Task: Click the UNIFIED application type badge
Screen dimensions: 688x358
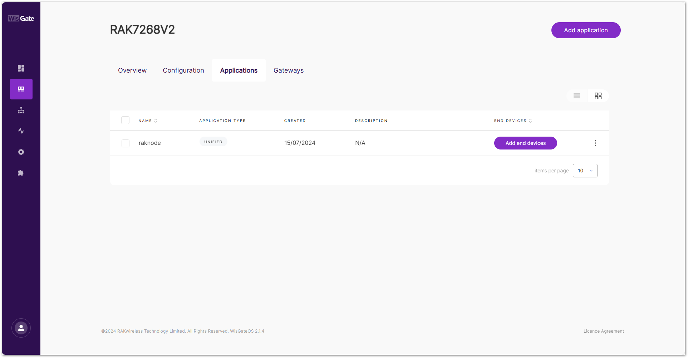Action: tap(213, 142)
